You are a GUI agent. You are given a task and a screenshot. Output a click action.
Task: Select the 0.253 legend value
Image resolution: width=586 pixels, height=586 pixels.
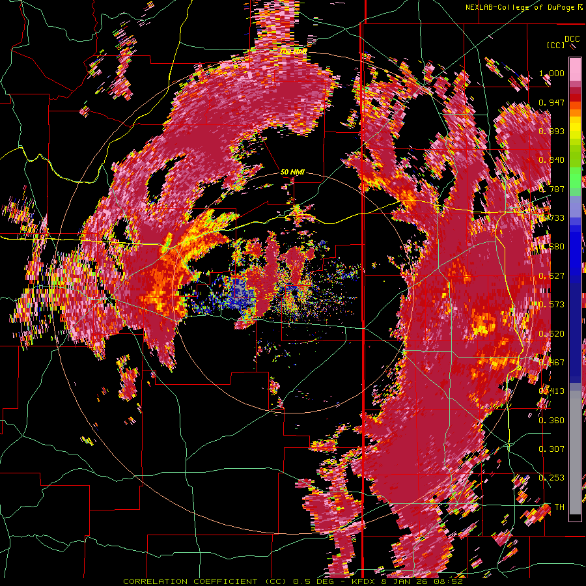coord(551,478)
